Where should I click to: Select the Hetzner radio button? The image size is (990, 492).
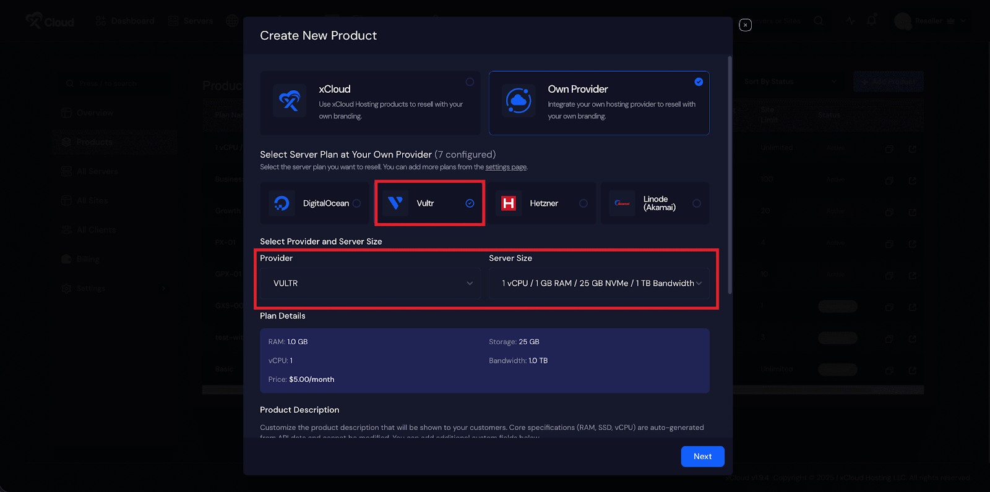tap(583, 203)
